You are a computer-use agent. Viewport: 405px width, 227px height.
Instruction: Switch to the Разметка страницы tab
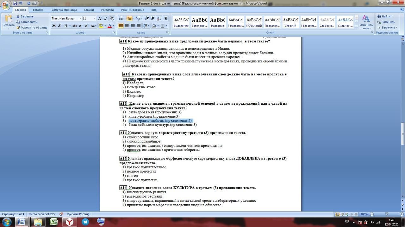[x=64, y=10]
